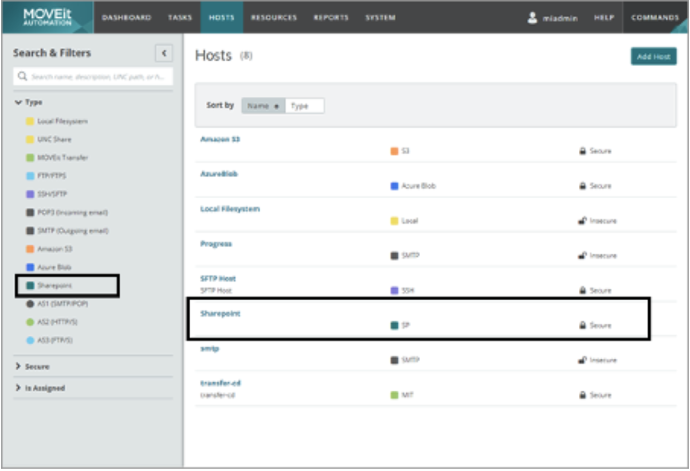Click SMTP type icon in Progress row
This screenshot has width=690, height=471.
pyautogui.click(x=394, y=256)
